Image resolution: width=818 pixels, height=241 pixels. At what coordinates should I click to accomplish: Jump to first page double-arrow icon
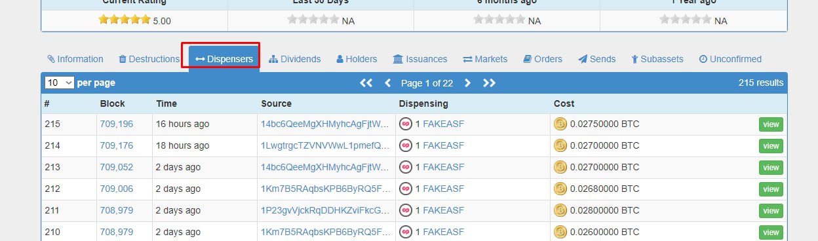[x=366, y=83]
